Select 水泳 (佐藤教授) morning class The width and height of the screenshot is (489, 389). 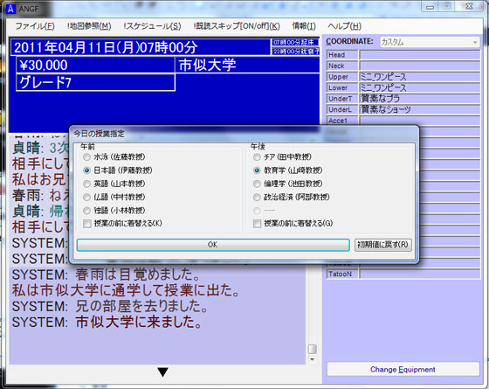[x=114, y=157]
